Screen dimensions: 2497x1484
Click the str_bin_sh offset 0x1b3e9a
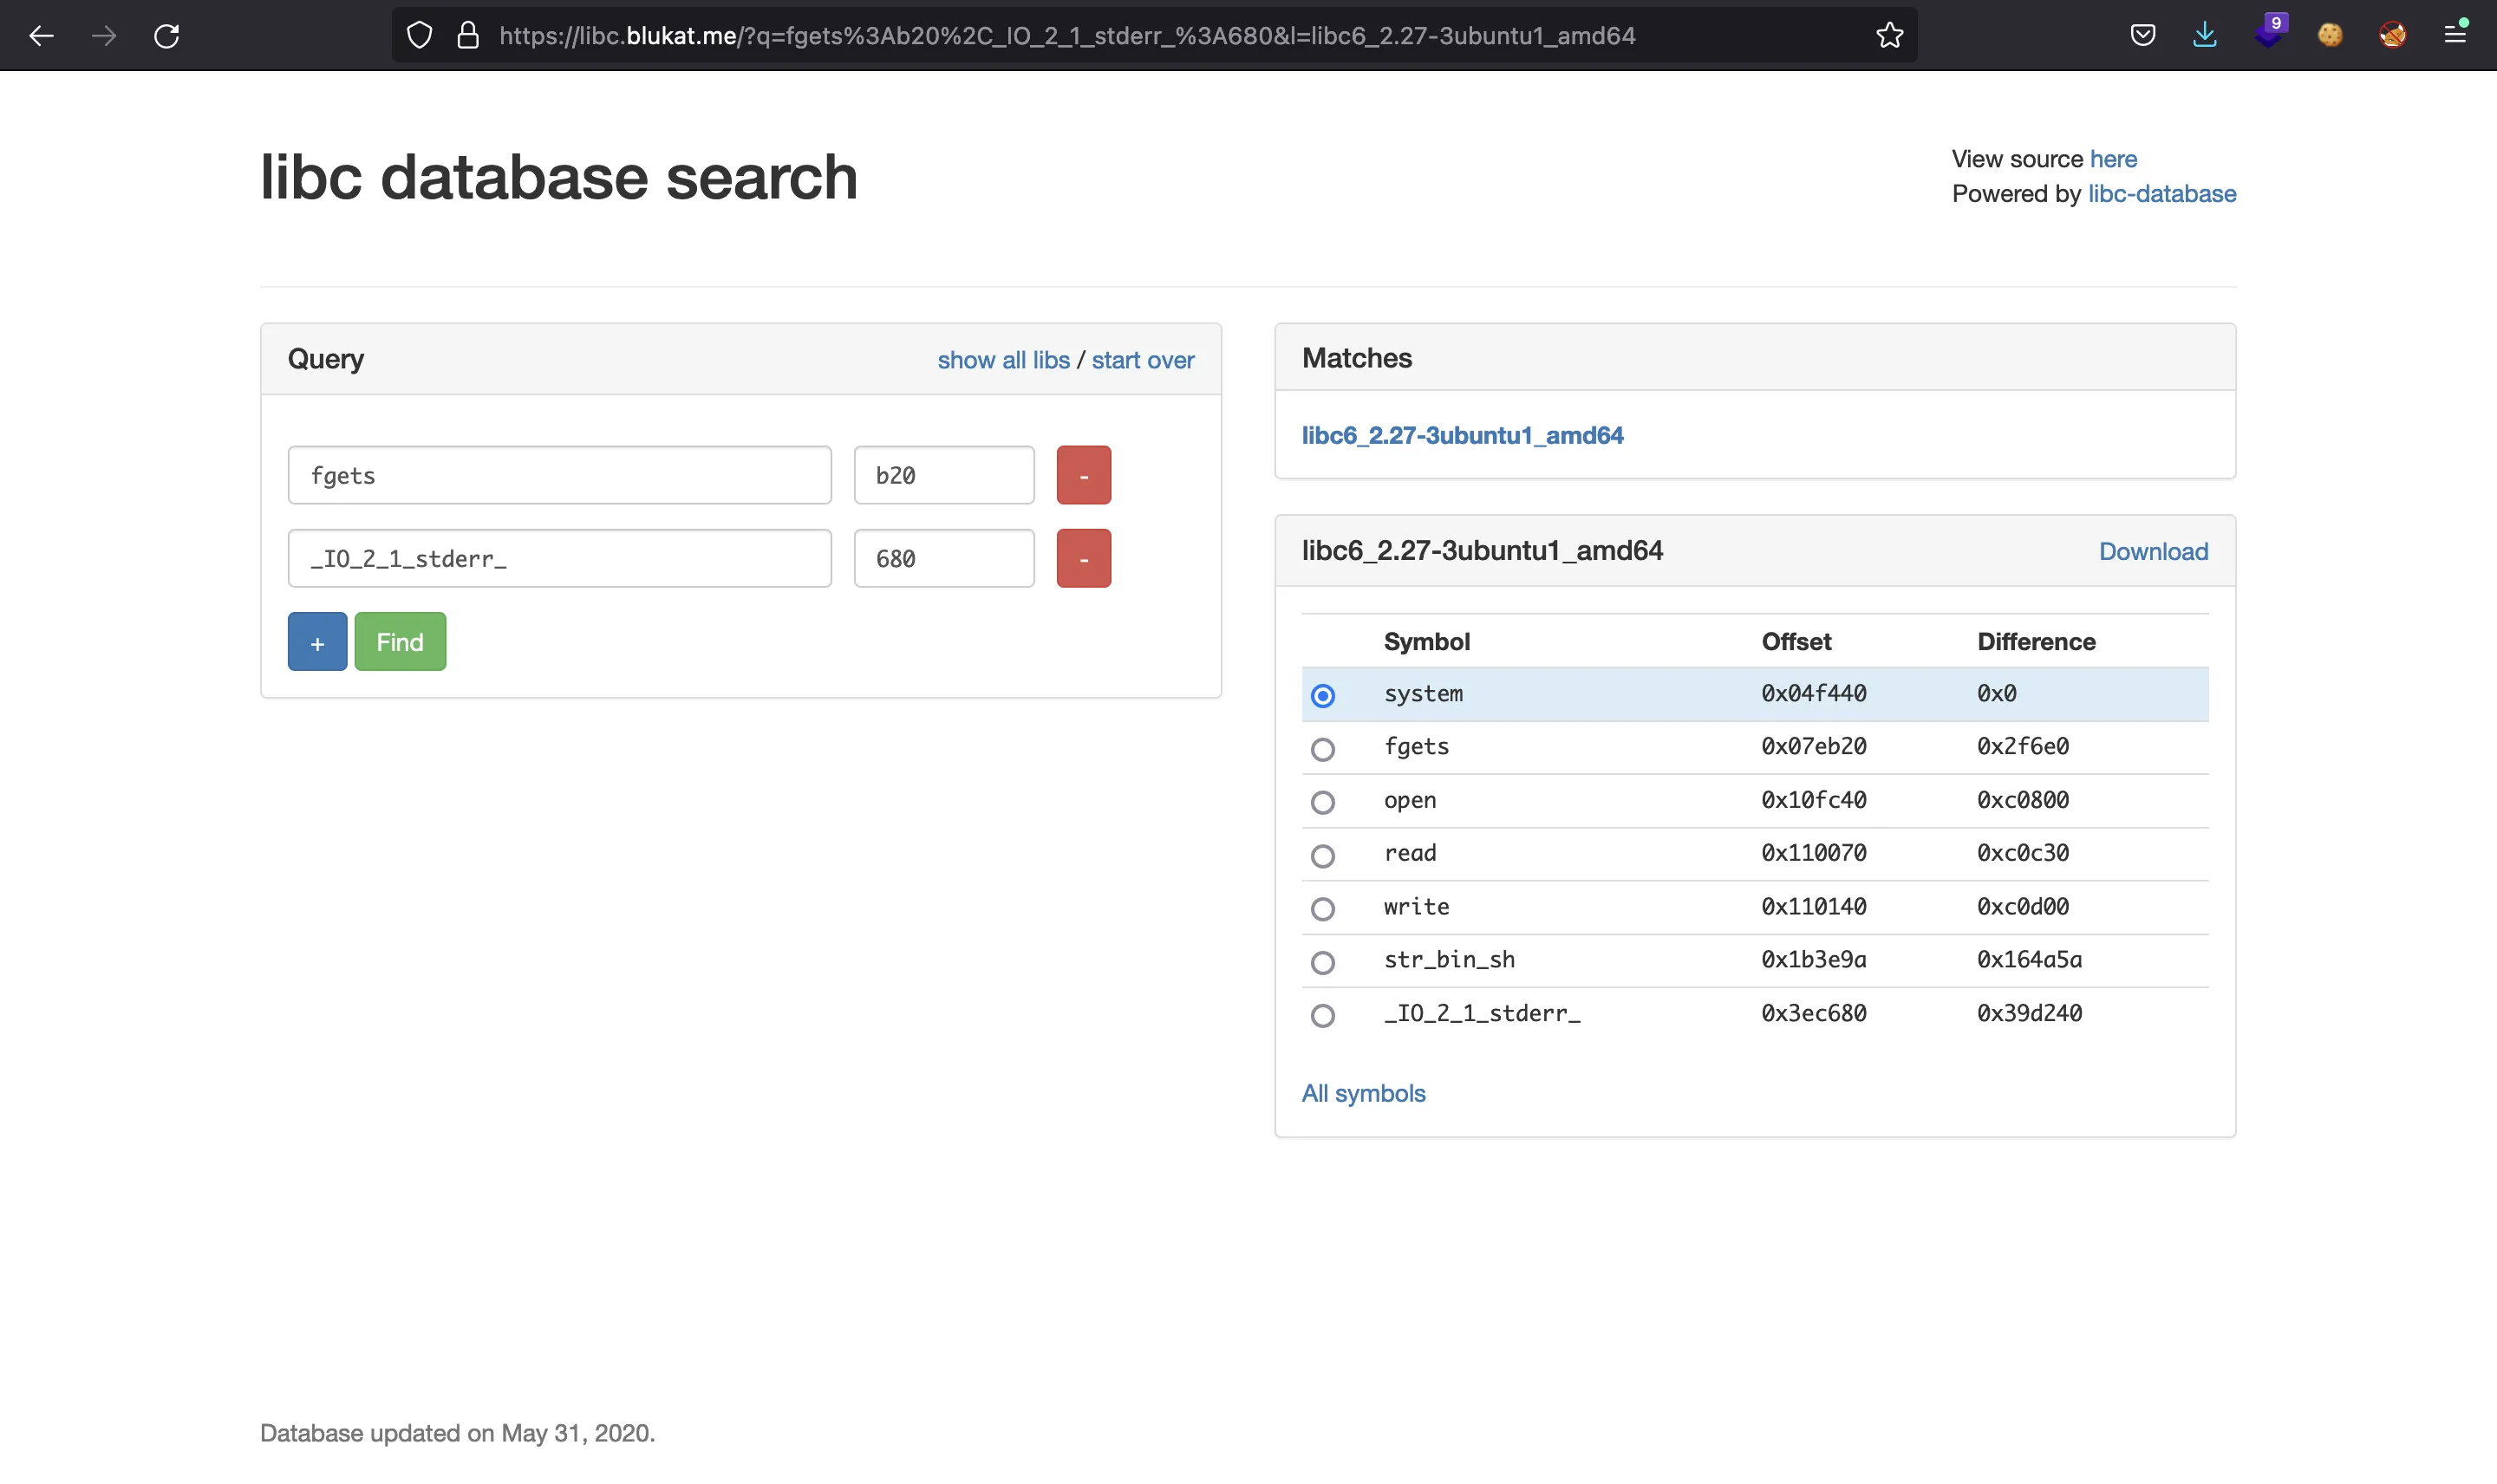click(x=1813, y=960)
